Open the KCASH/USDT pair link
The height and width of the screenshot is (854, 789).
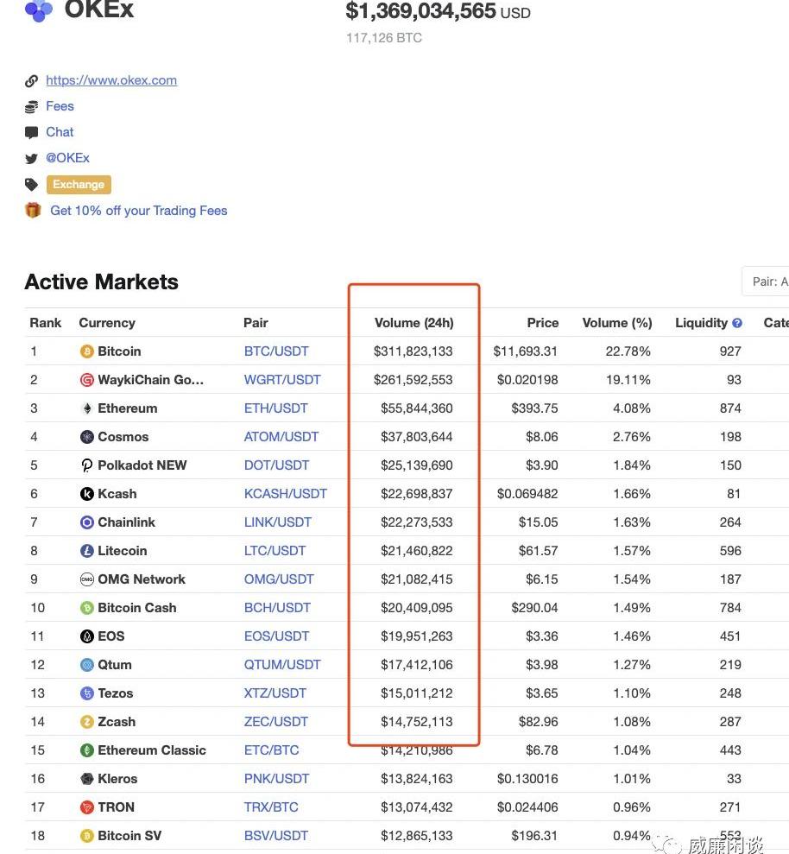point(286,494)
